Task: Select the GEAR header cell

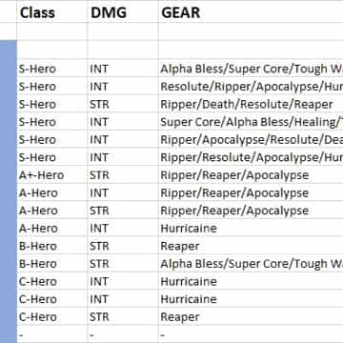Action: (x=251, y=12)
